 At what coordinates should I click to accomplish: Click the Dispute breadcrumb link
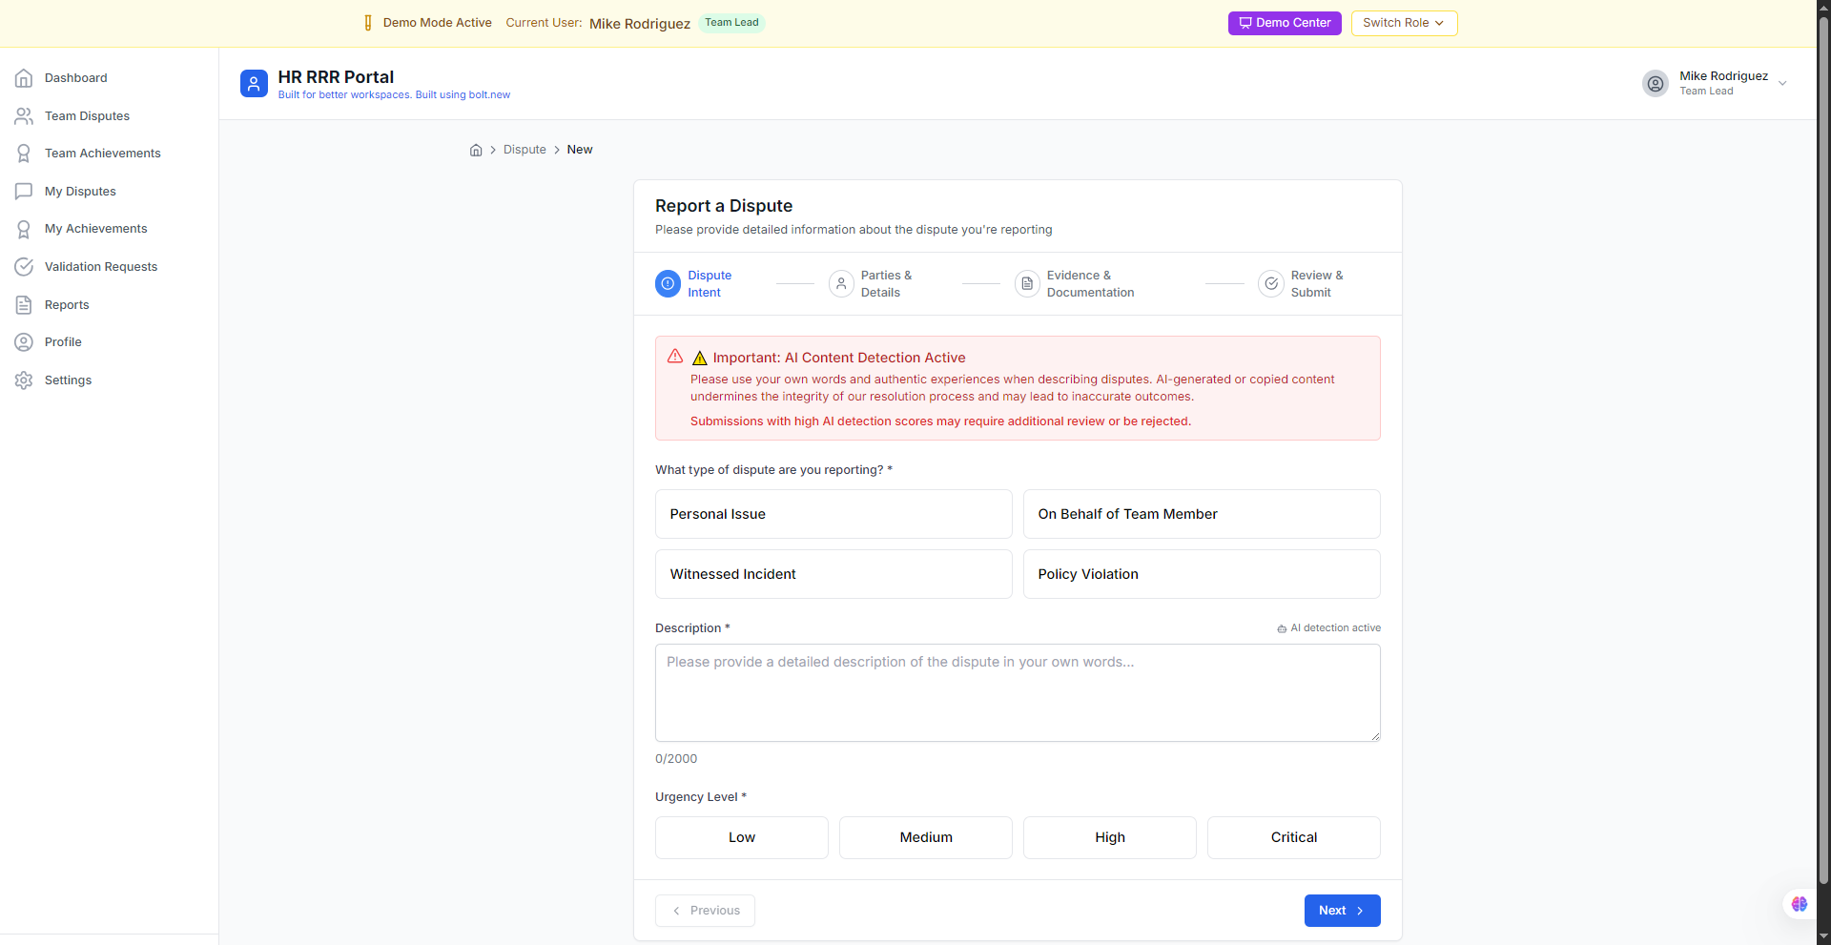pyautogui.click(x=525, y=150)
